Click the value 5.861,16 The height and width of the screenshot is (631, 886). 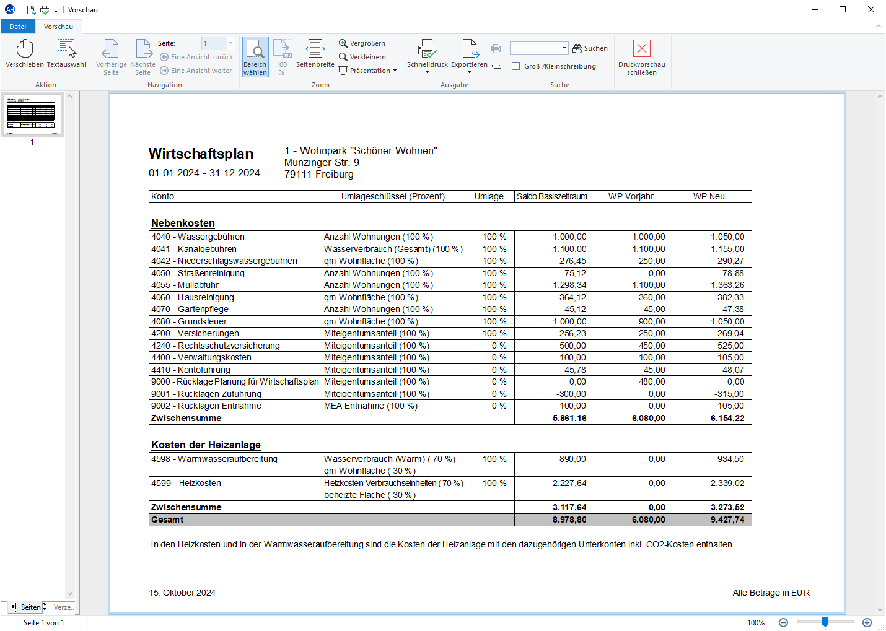coord(569,418)
